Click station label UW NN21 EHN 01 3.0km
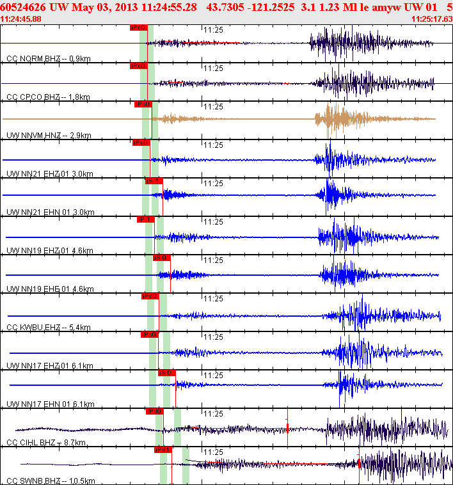 (51, 212)
